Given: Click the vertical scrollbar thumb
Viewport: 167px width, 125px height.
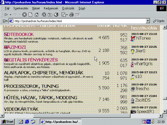Looking at the screenshot, I should click(x=165, y=98).
